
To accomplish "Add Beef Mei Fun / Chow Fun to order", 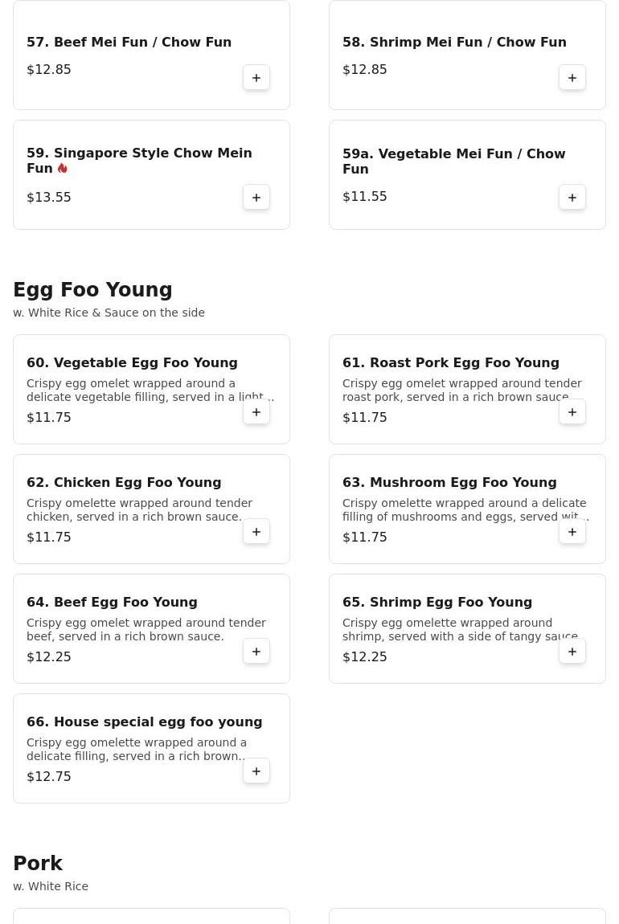I will pos(256,78).
